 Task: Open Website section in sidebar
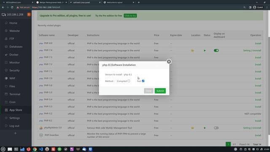[x=14, y=31]
